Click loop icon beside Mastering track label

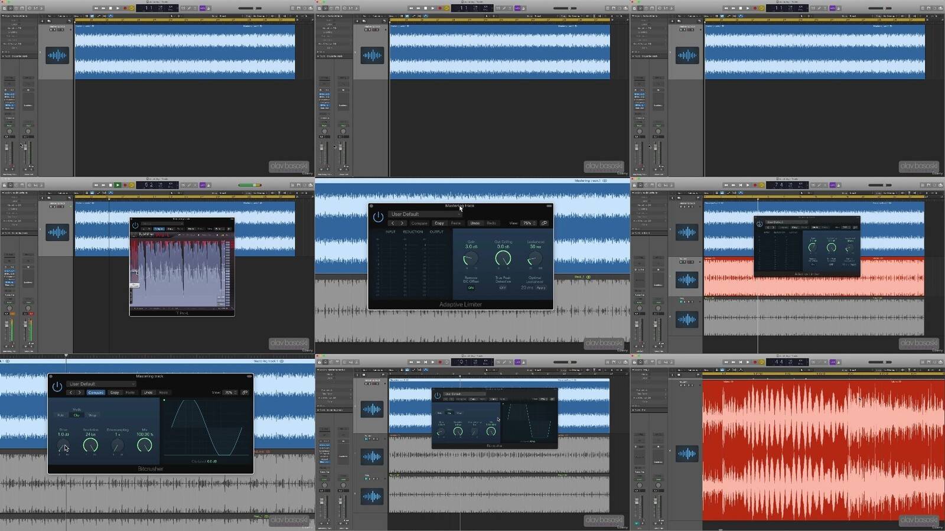click(x=605, y=181)
